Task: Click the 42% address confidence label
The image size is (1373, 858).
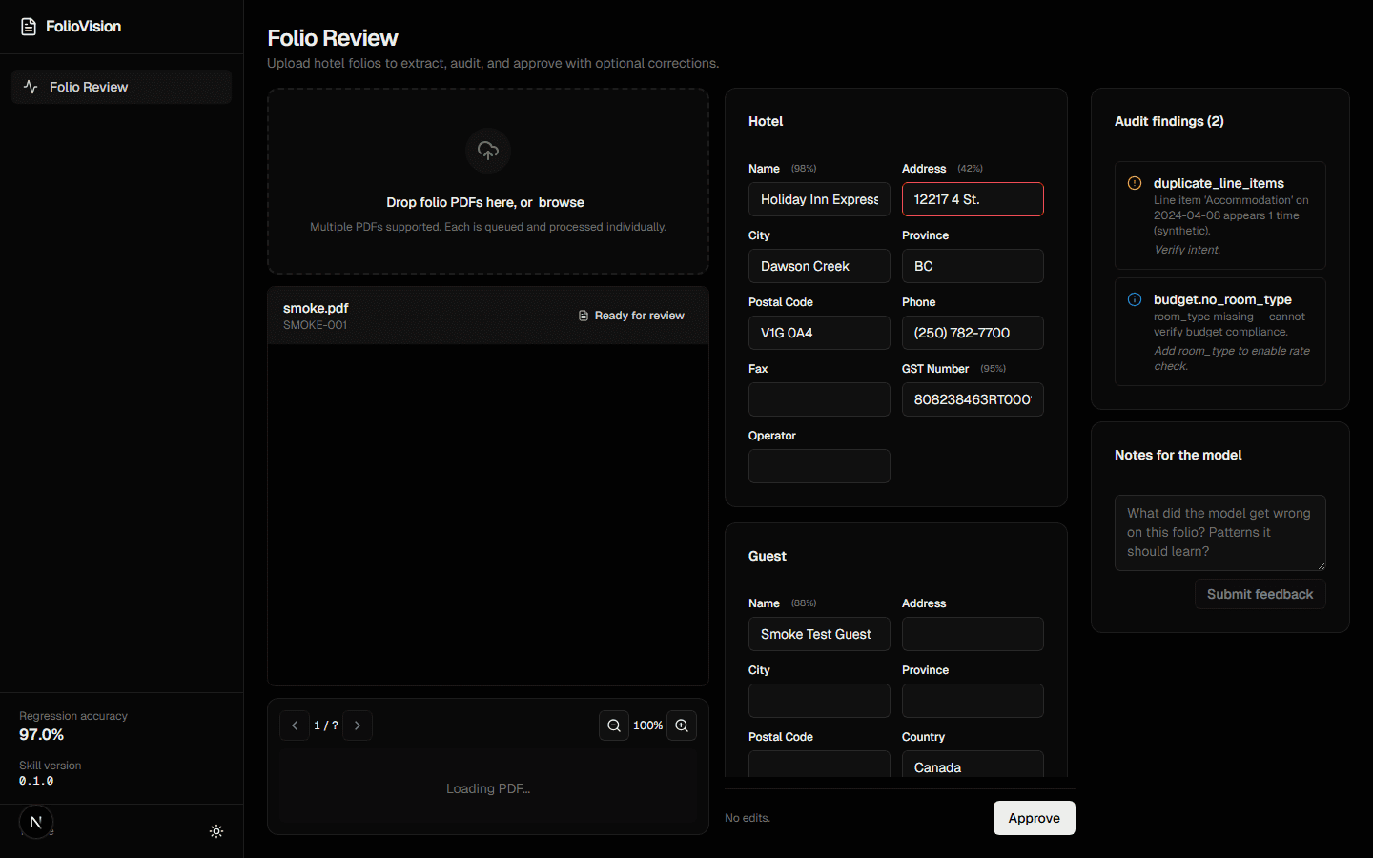Action: [x=970, y=169]
